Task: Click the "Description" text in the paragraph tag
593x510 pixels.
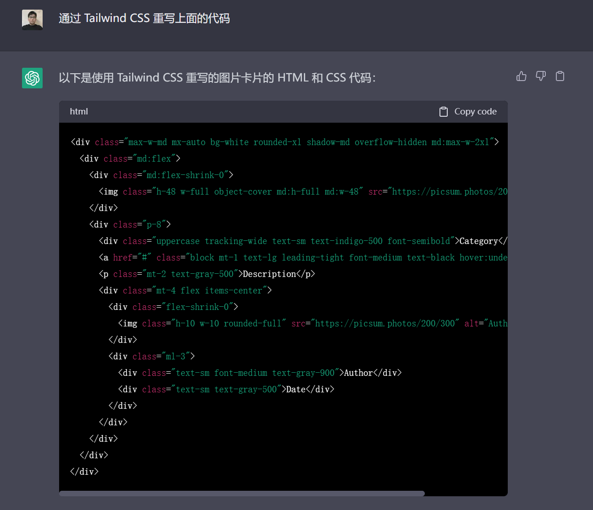Action: (x=269, y=274)
